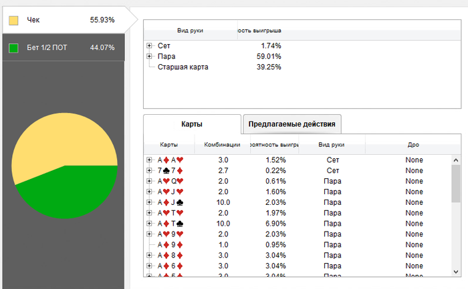Expand the A♦ 6♦ cards row

point(149,266)
